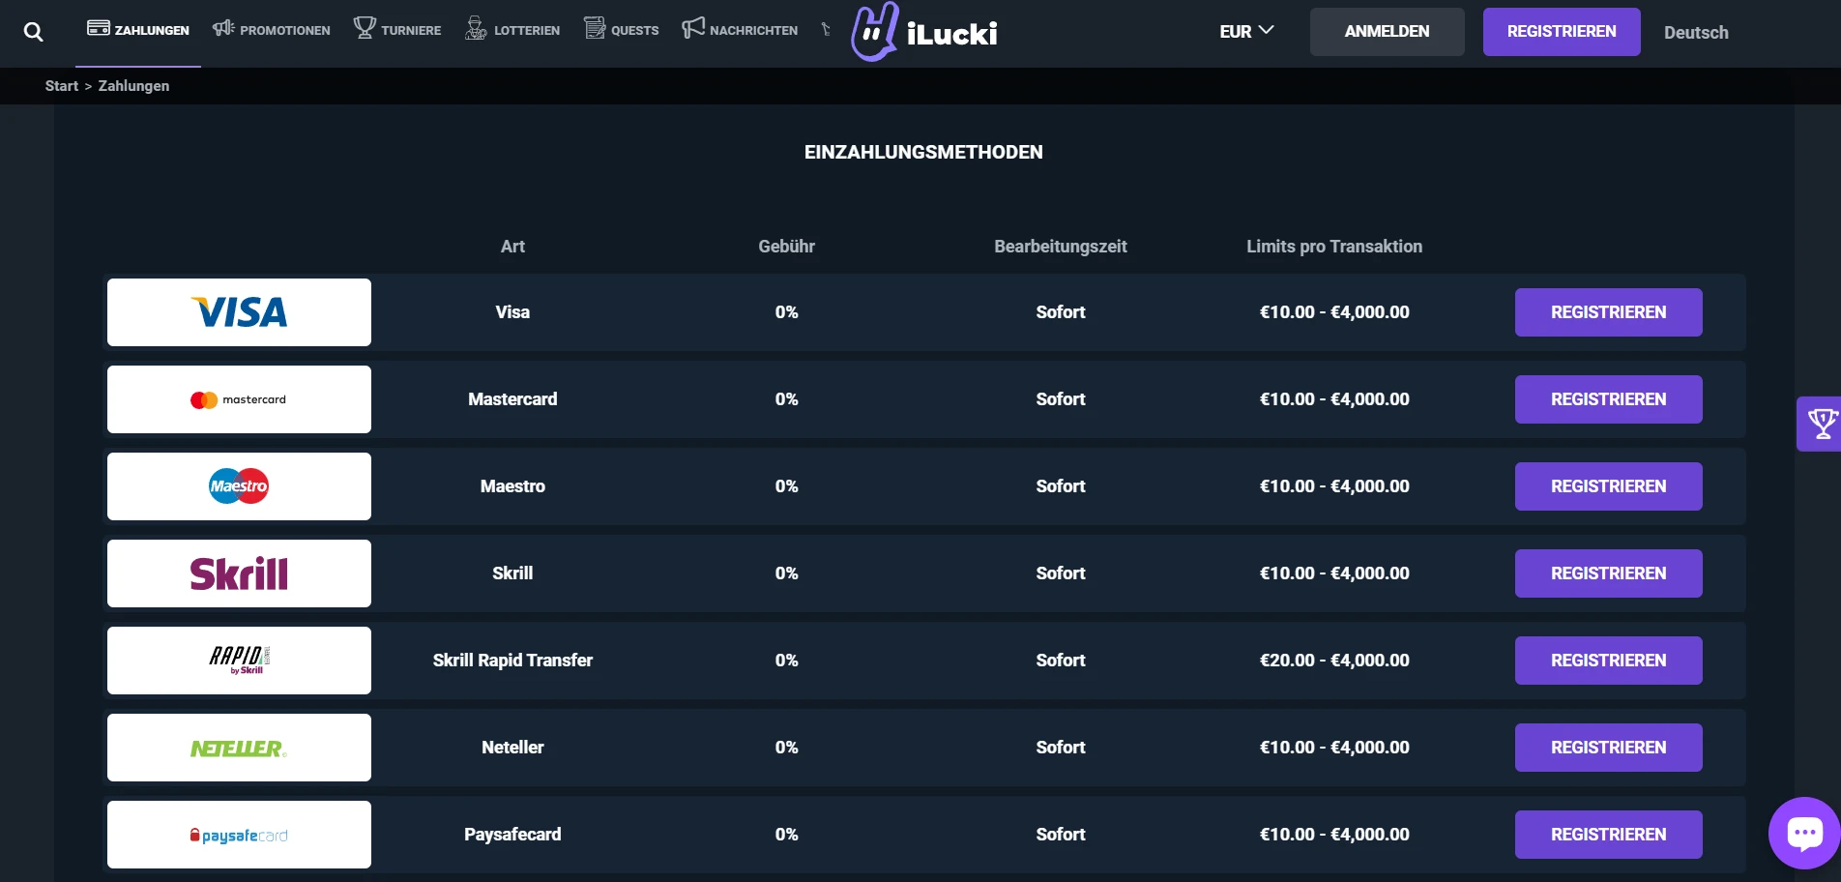Click Registrieren in the Skrill row

pyautogui.click(x=1608, y=573)
